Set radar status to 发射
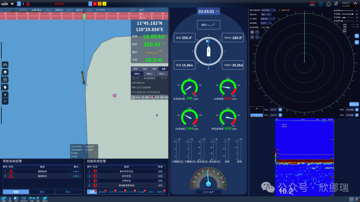Image resolution: width=360 pixels, height=202 pixels. pos(263,14)
